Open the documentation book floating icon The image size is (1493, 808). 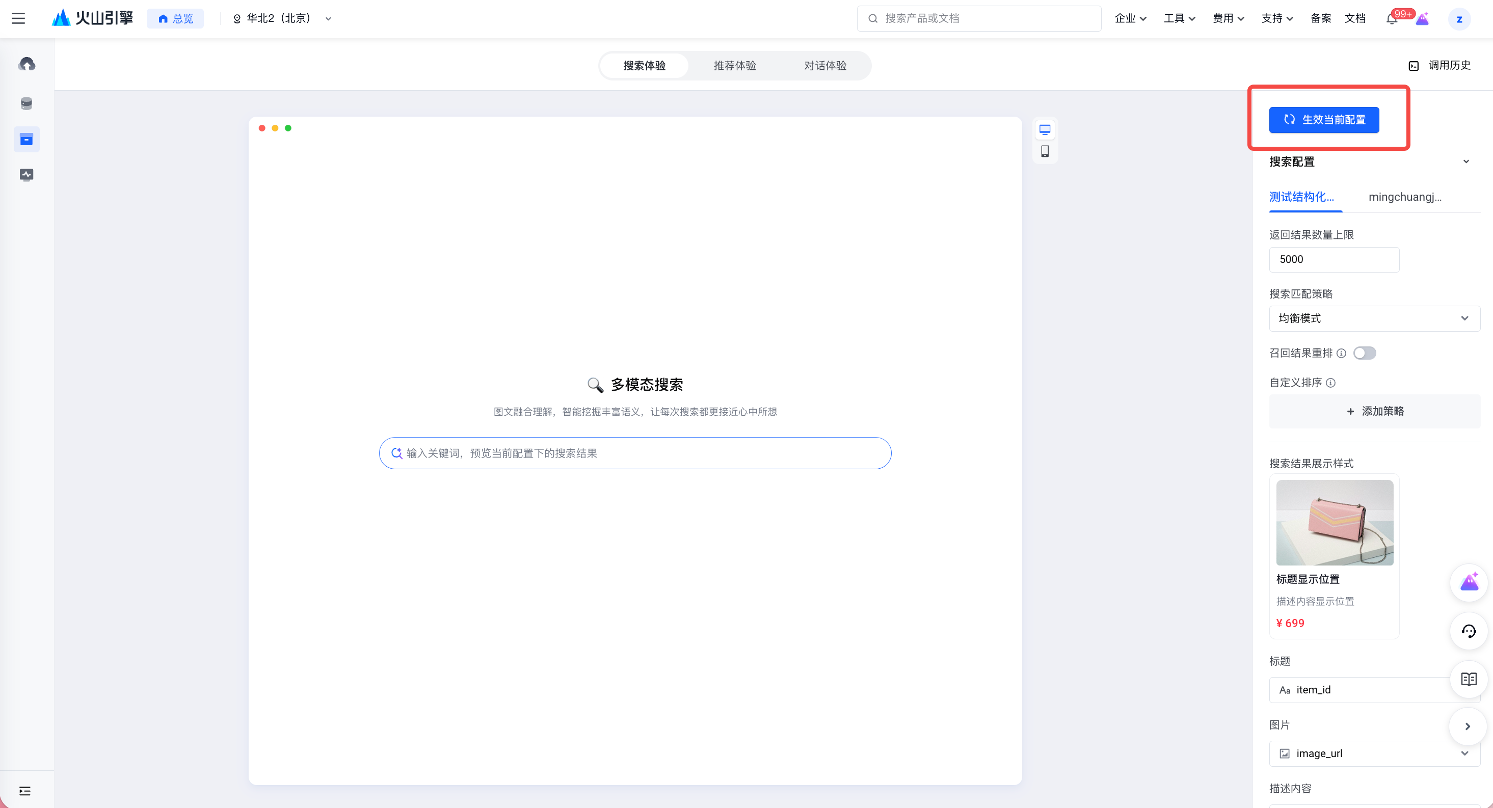click(x=1468, y=679)
